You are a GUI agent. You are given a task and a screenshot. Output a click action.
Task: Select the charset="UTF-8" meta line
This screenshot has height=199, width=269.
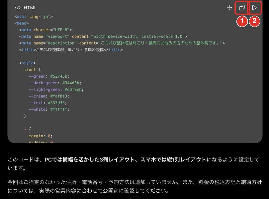(45, 30)
